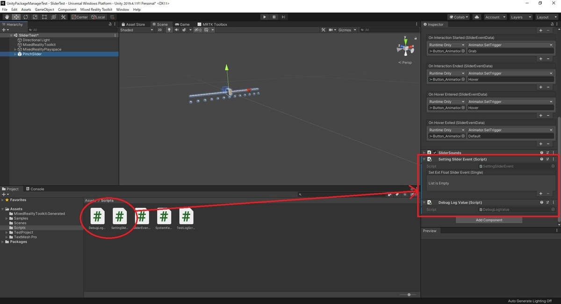This screenshot has height=304, width=561.
Task: Collapse Setting Slider Event script component
Action: [x=424, y=159]
